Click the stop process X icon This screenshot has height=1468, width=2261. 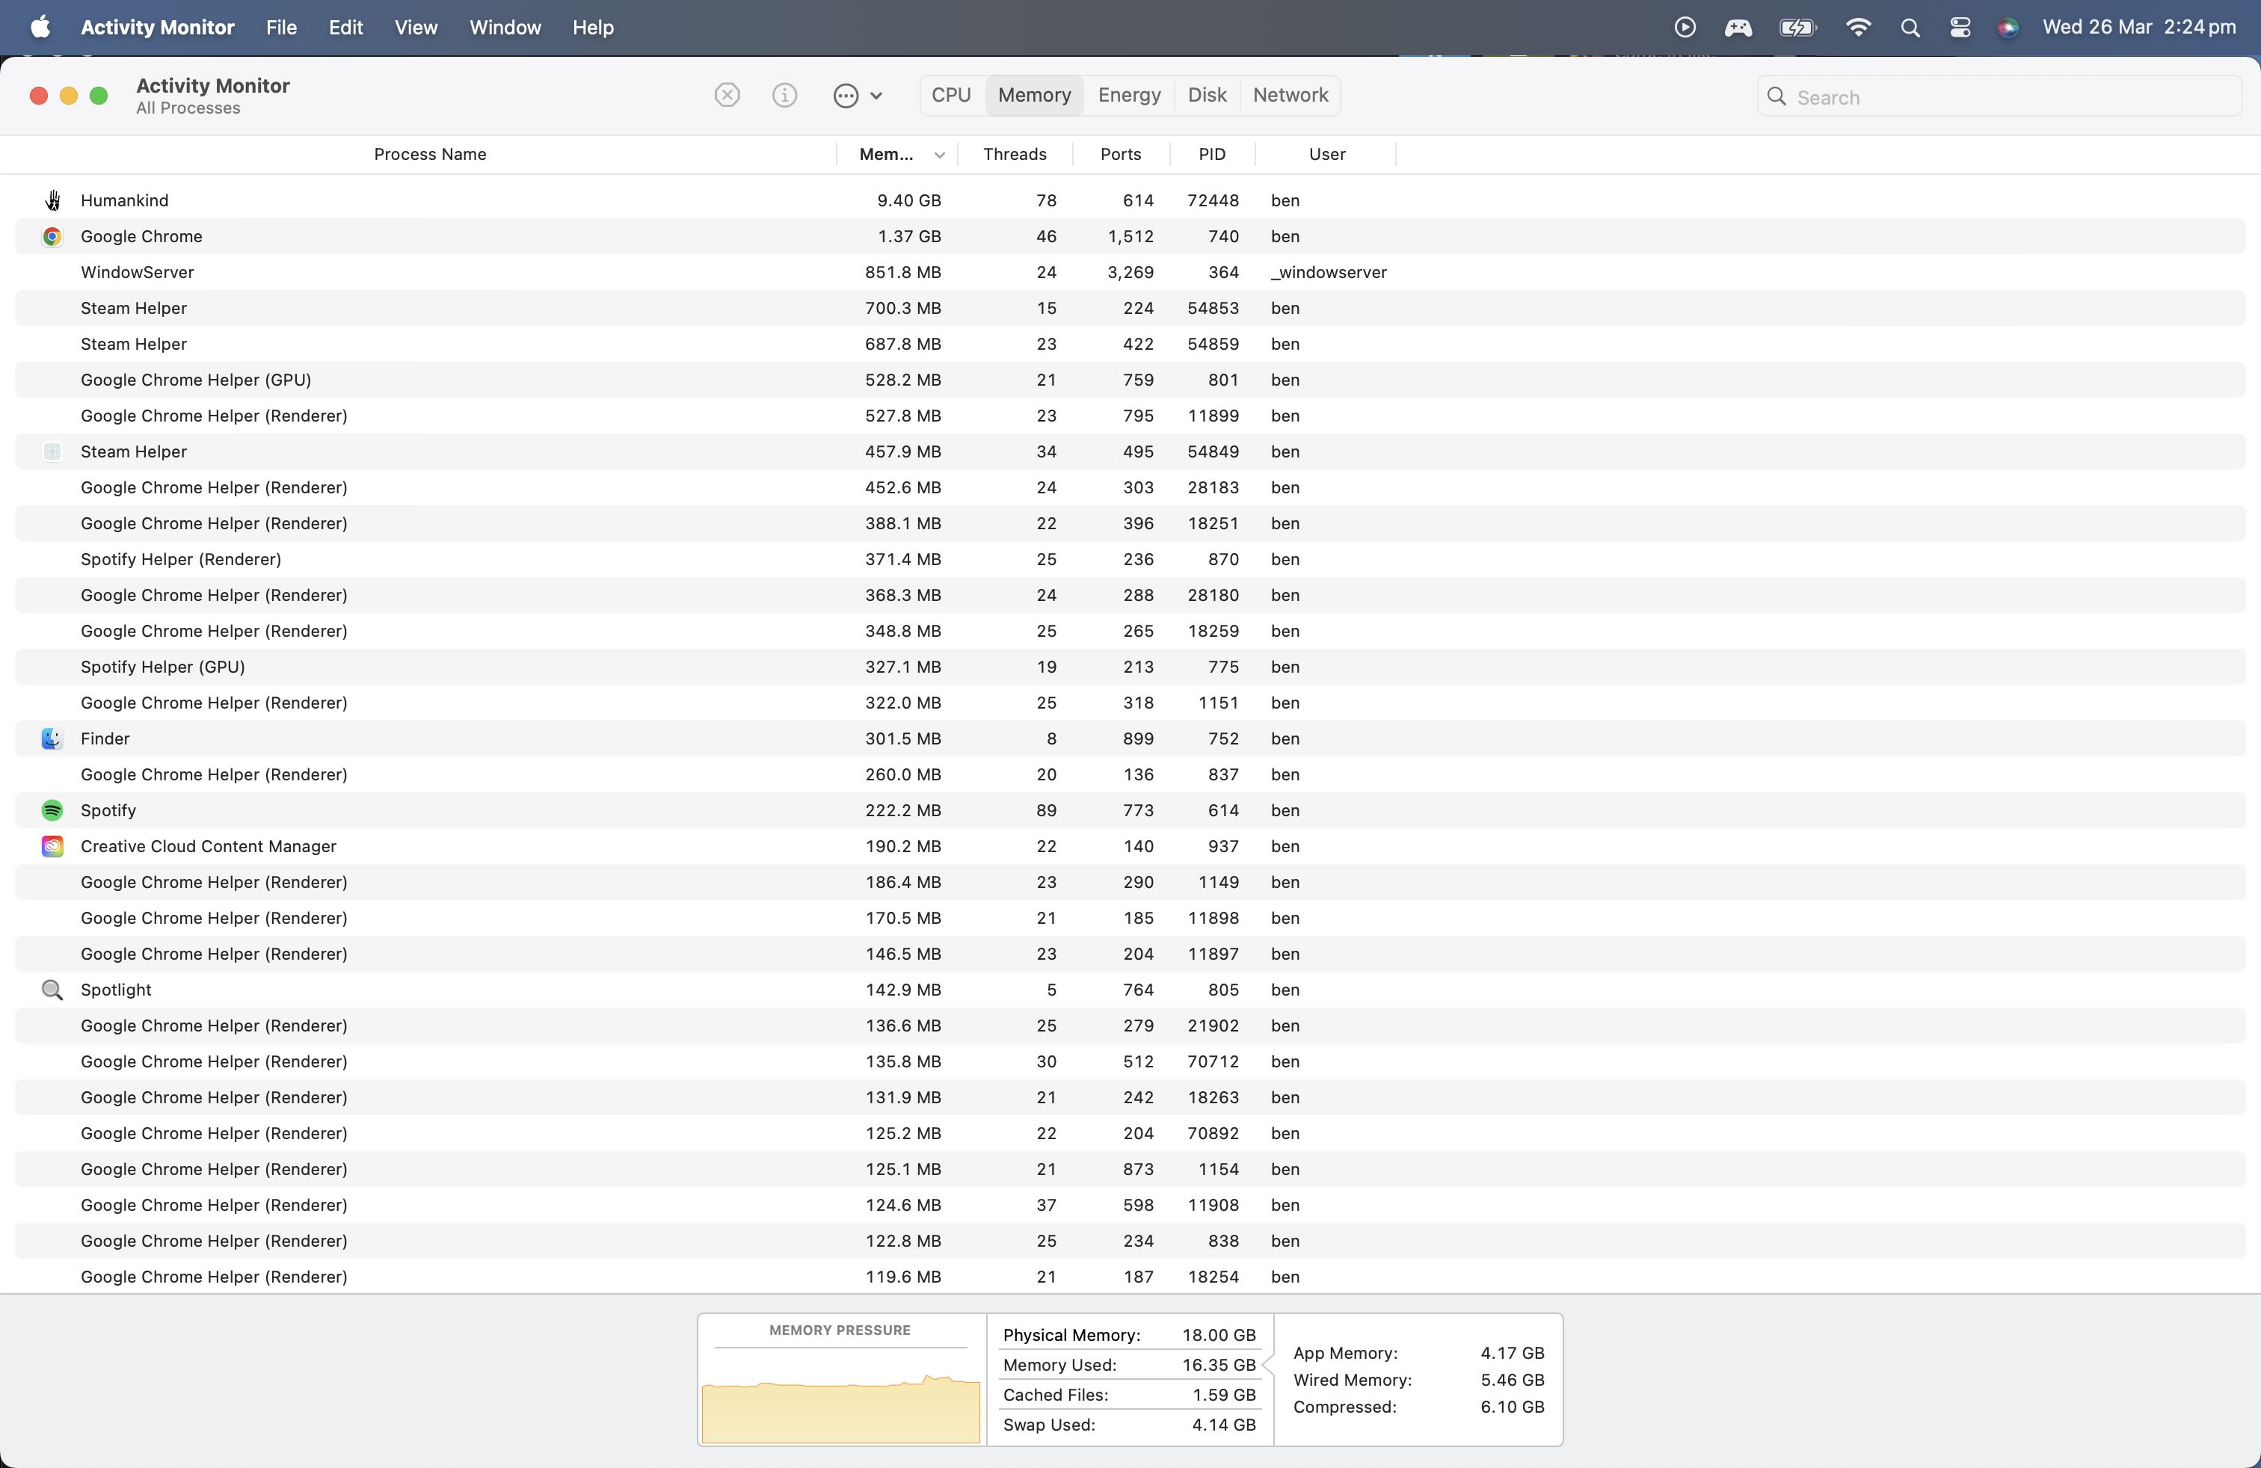(727, 95)
